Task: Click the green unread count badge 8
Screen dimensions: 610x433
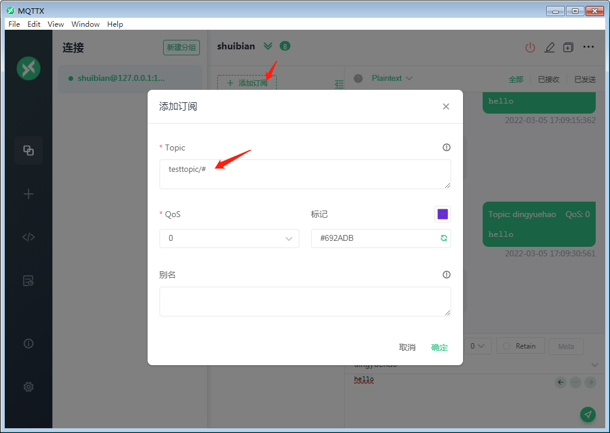Action: 285,46
